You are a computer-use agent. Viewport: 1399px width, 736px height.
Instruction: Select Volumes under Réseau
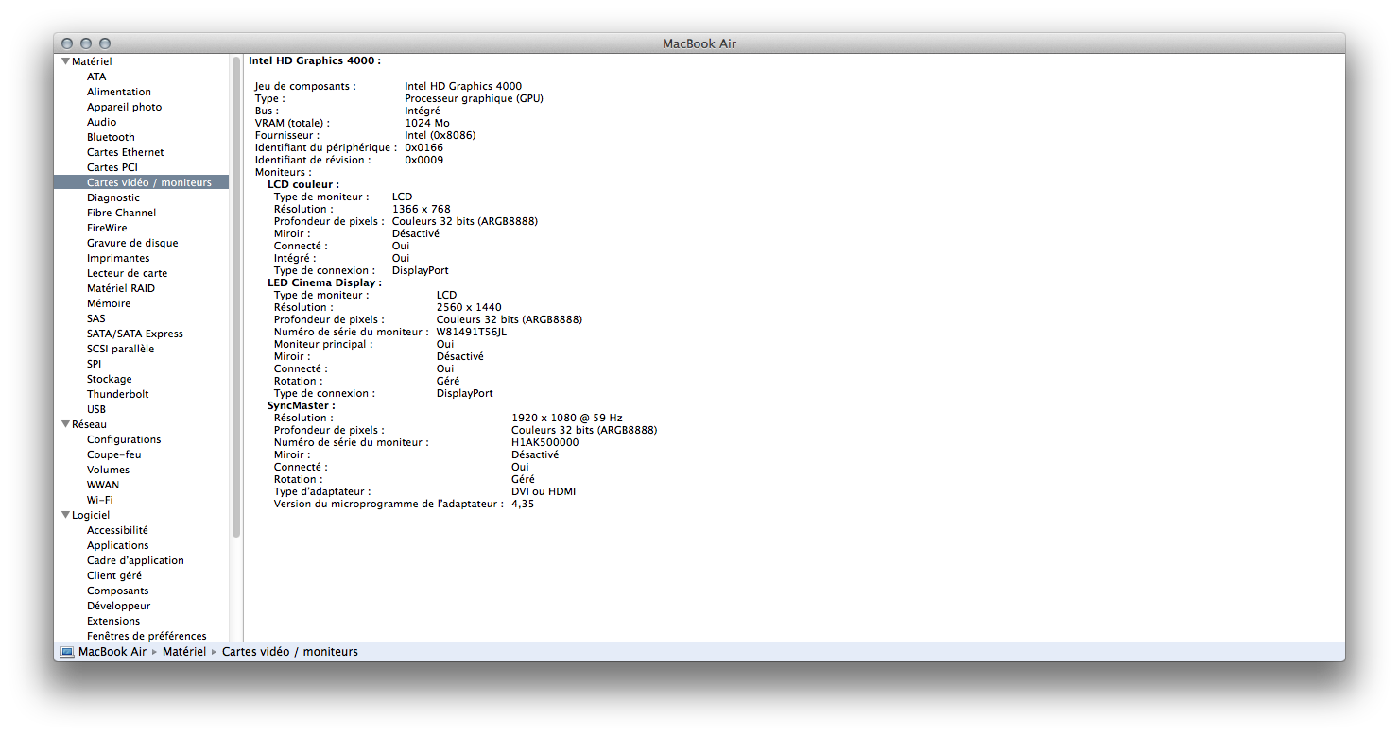coord(109,470)
